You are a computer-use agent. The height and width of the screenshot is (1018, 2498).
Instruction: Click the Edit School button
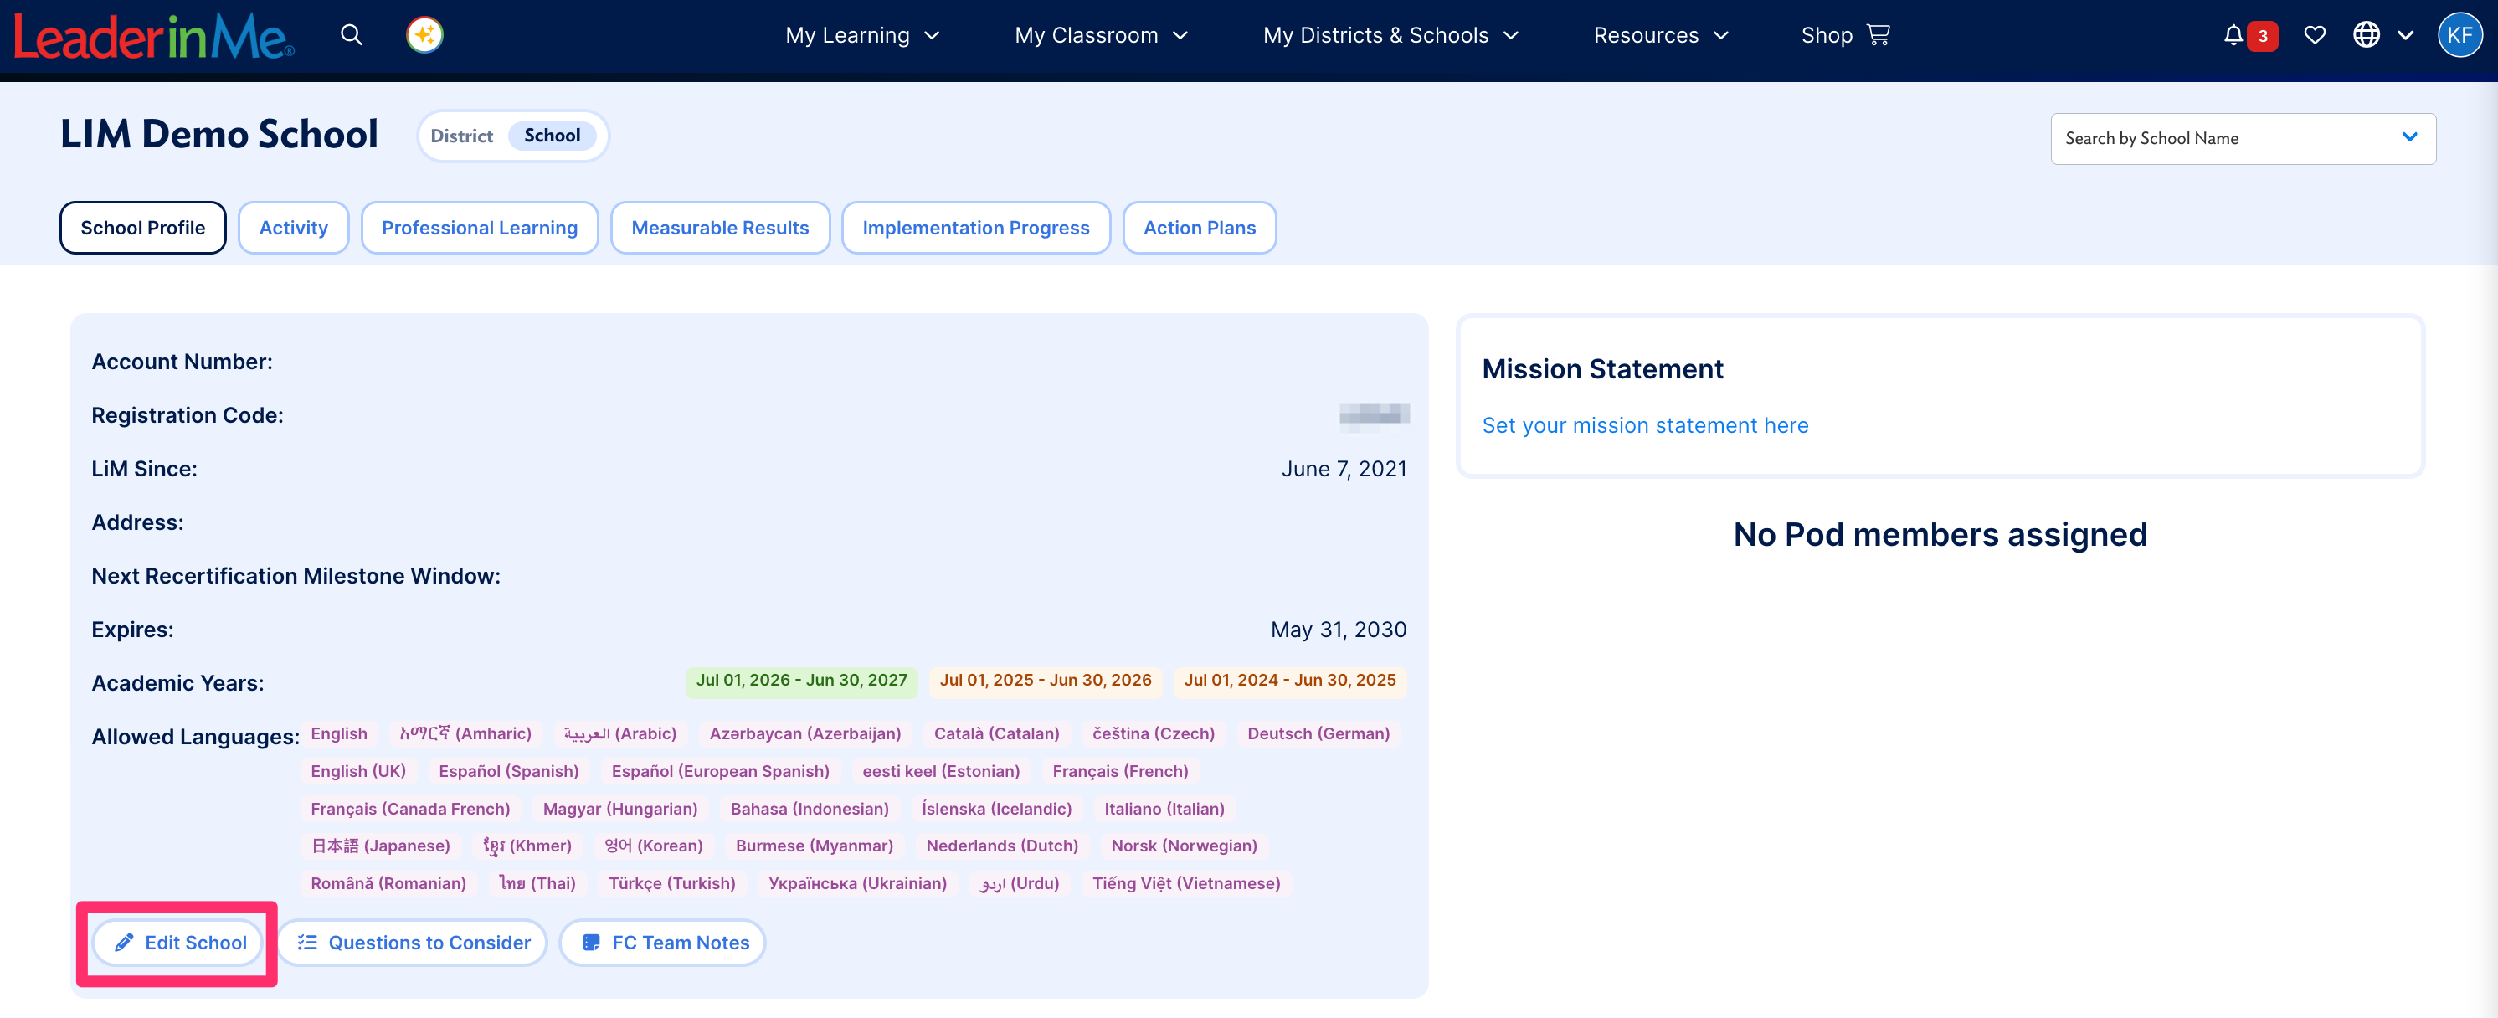click(x=178, y=943)
